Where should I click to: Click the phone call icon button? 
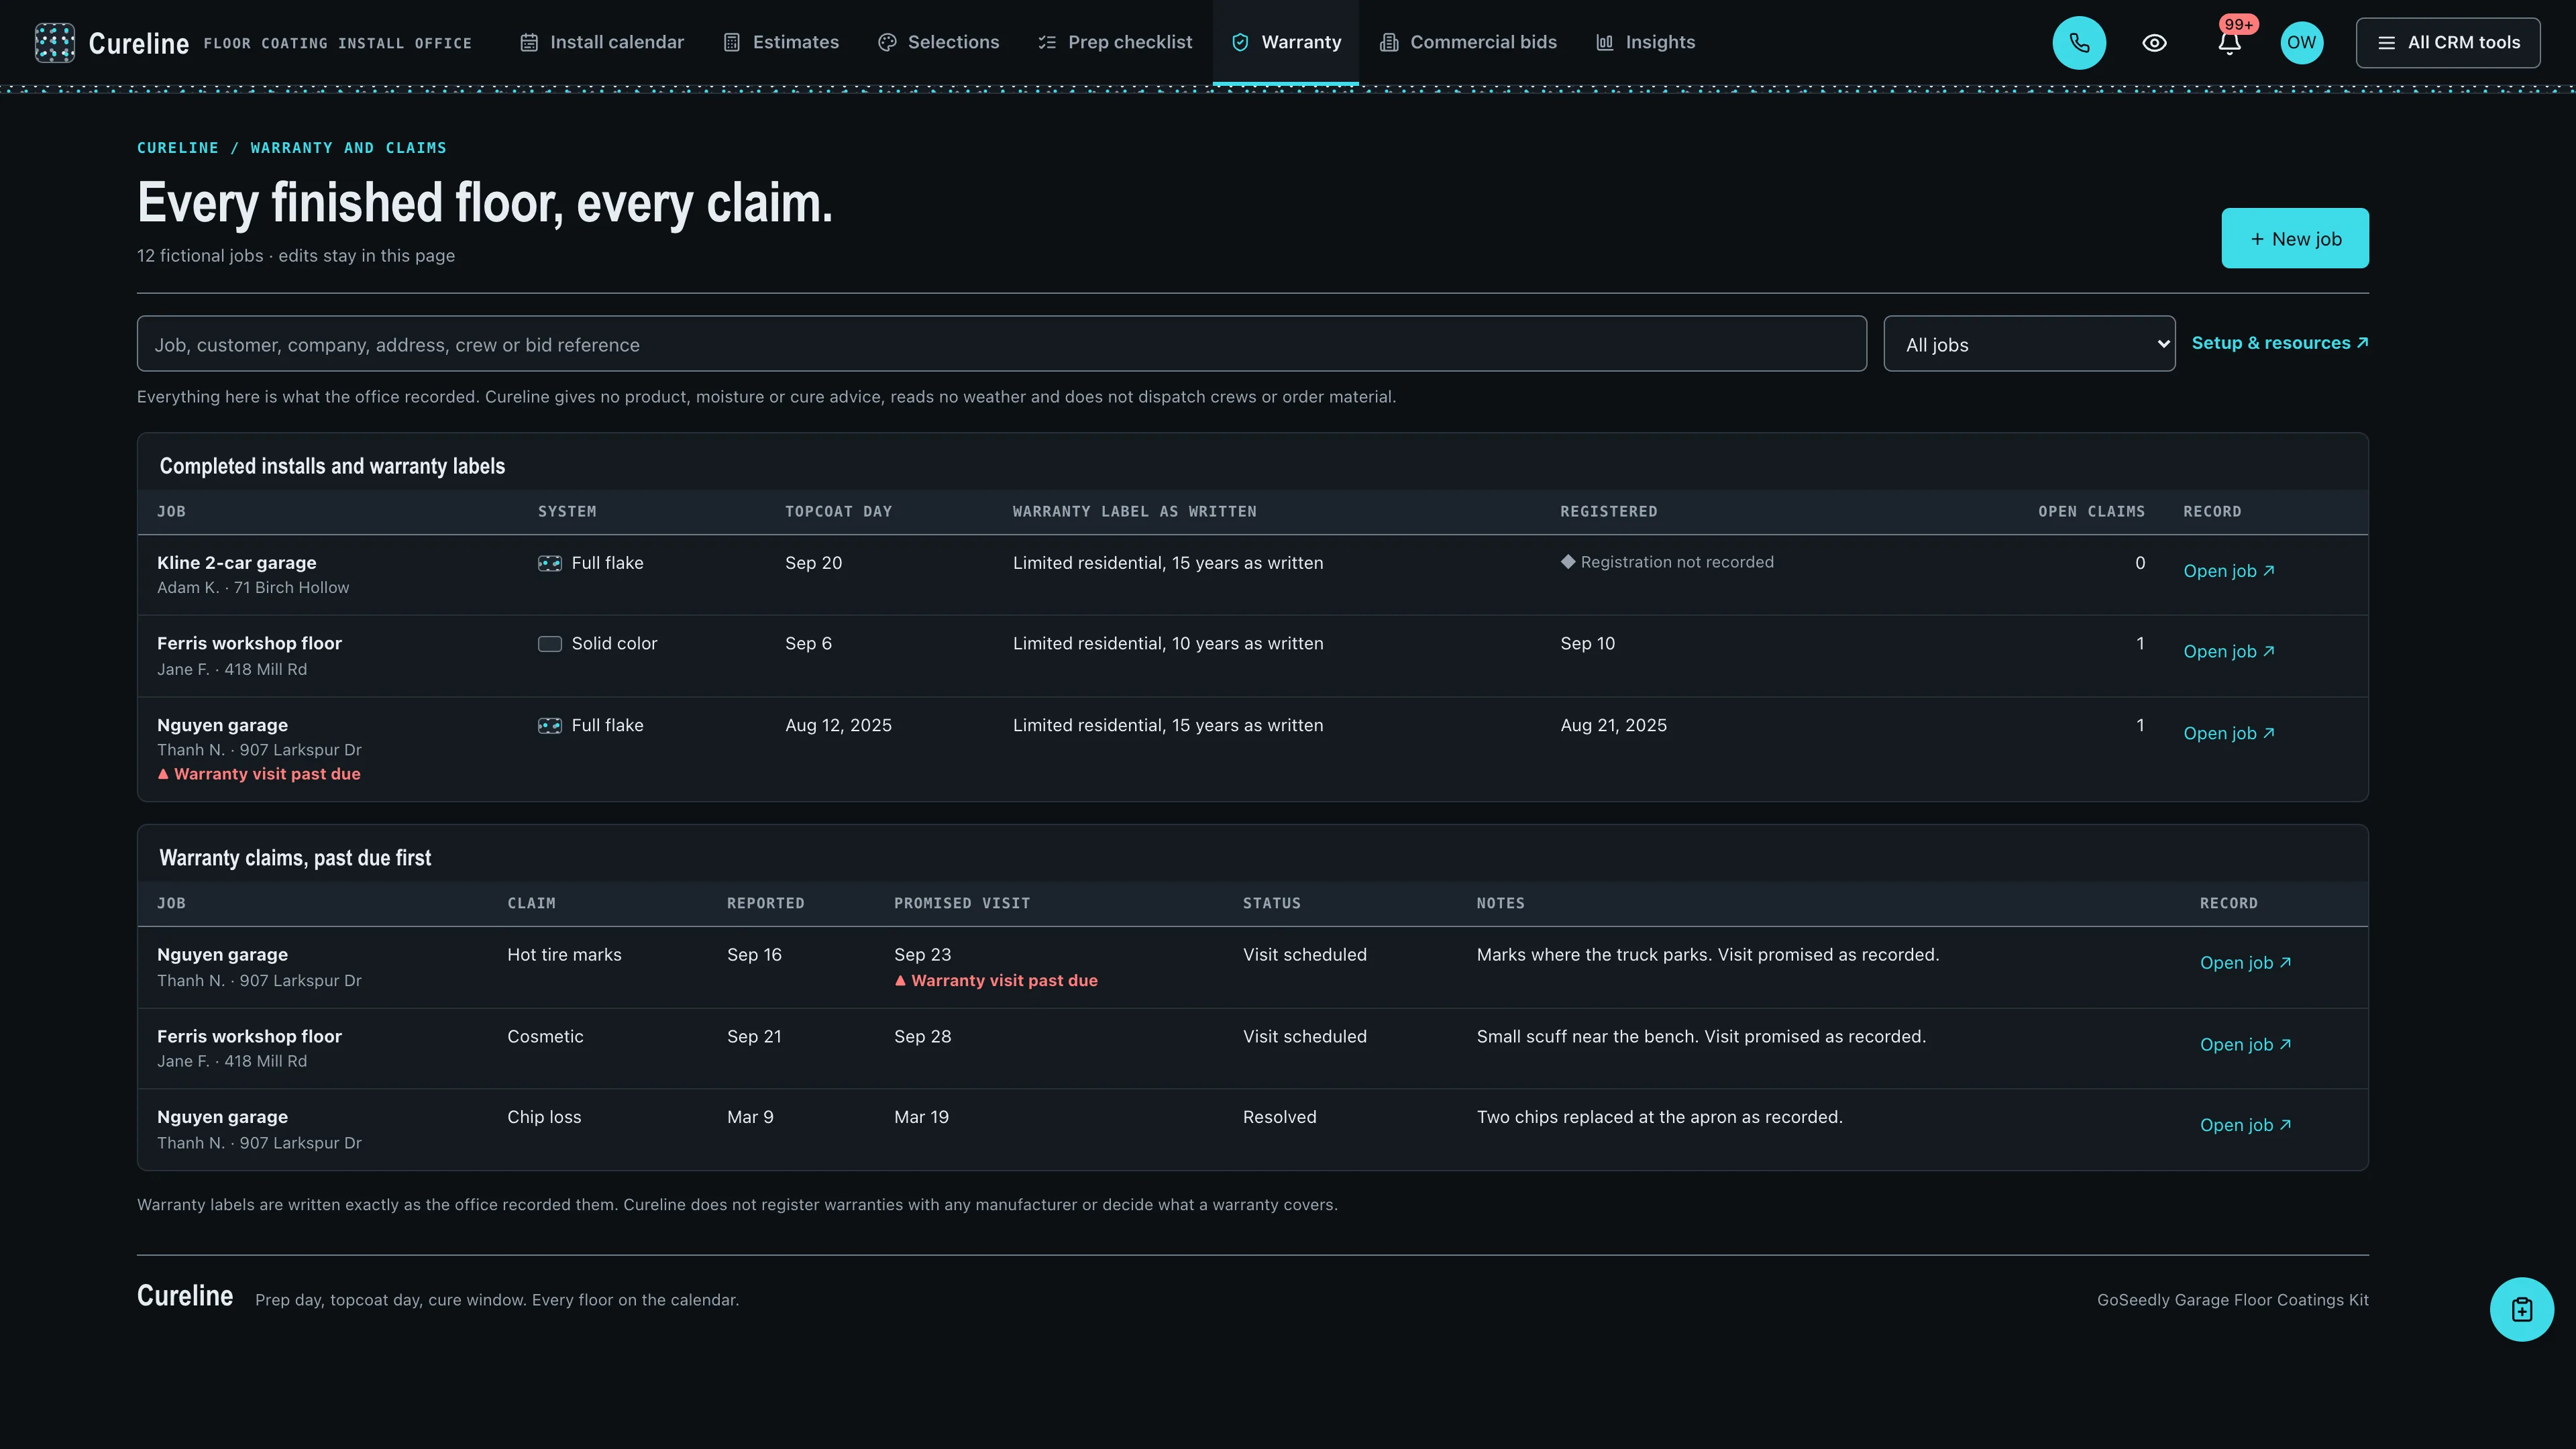click(2079, 42)
